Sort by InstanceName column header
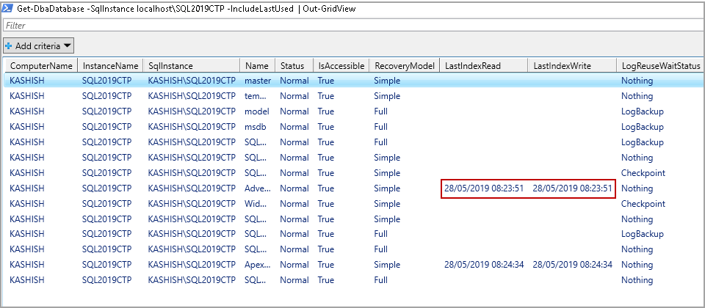Screen dimensions: 705x308 pos(110,65)
